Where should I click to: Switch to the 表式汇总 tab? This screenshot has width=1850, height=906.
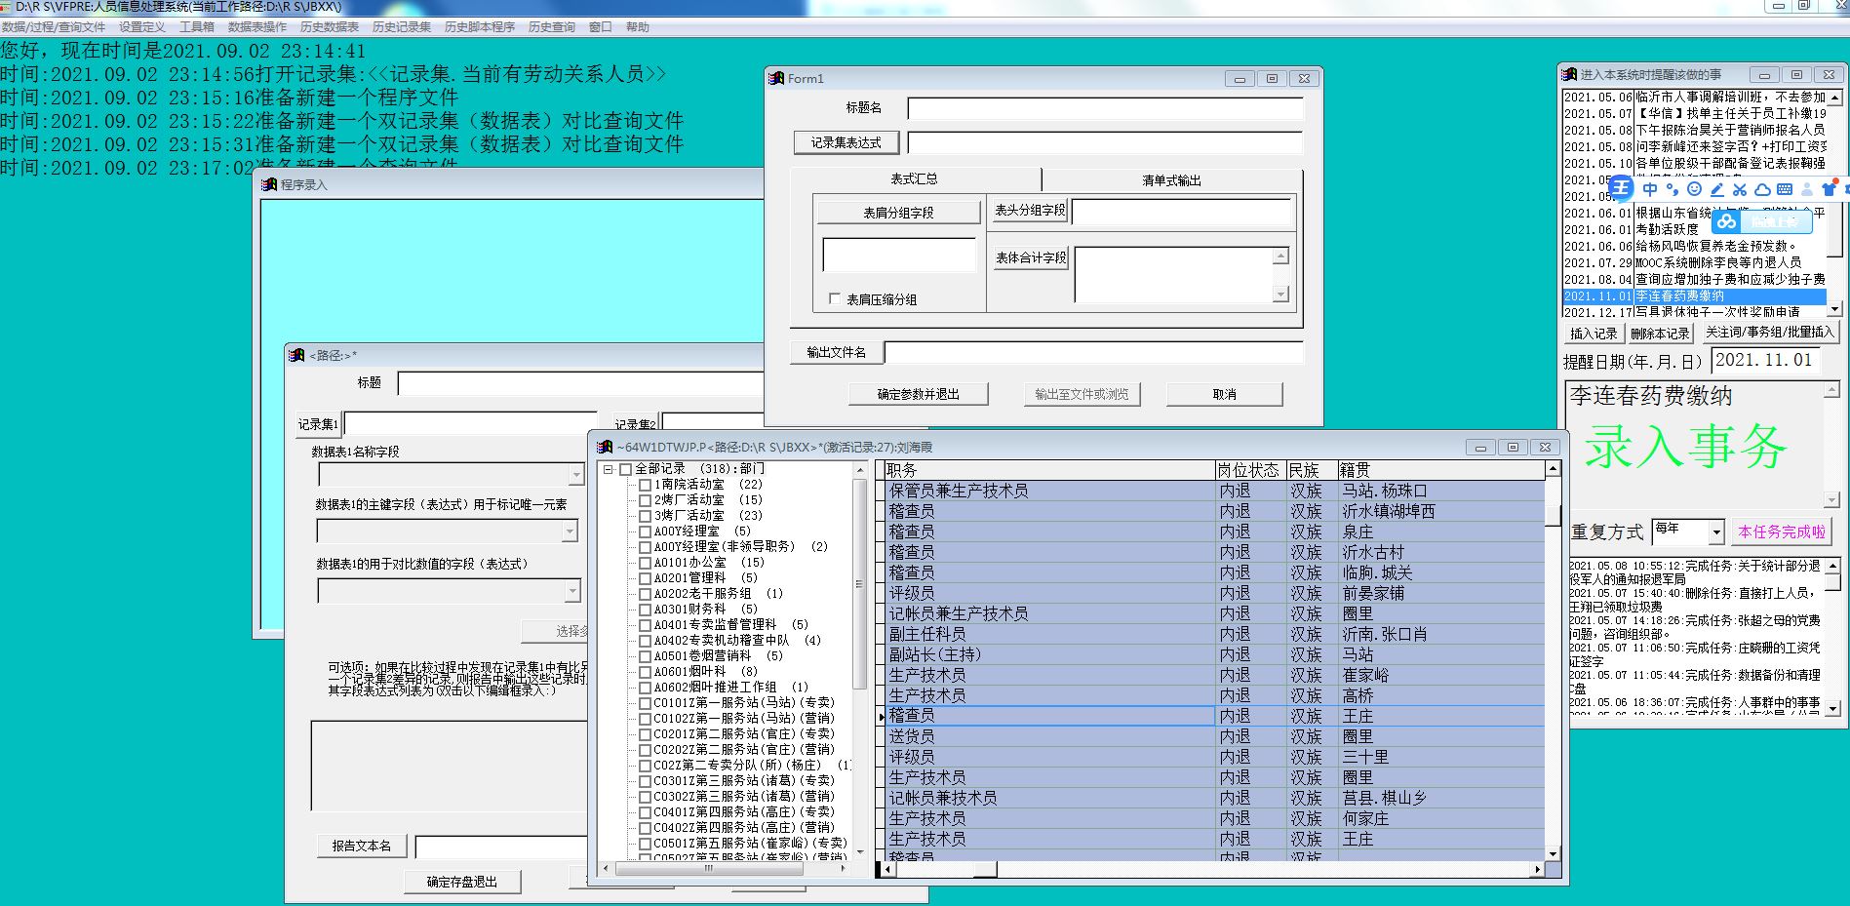coord(914,179)
